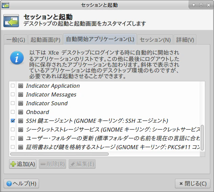This screenshot has width=214, height=192.
Task: Click the vertical scrollbar of the application list
Action: tap(202, 138)
